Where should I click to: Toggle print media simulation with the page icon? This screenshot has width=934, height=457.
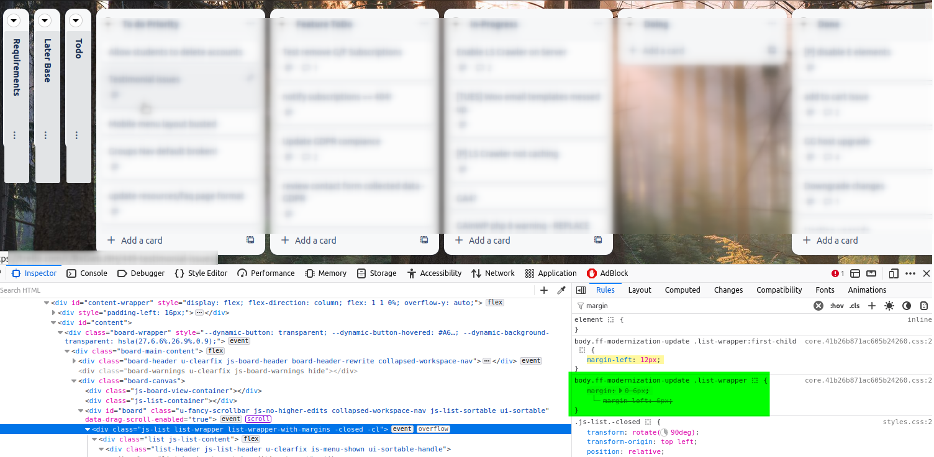tap(925, 306)
